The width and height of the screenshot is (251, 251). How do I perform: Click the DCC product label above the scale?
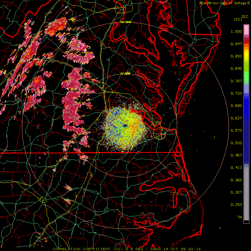coord(245,17)
